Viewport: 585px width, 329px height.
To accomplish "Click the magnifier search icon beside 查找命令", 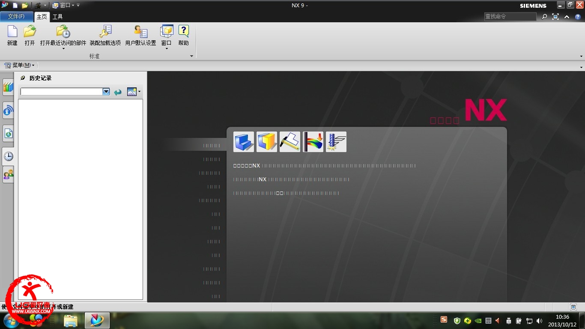I will pyautogui.click(x=544, y=17).
